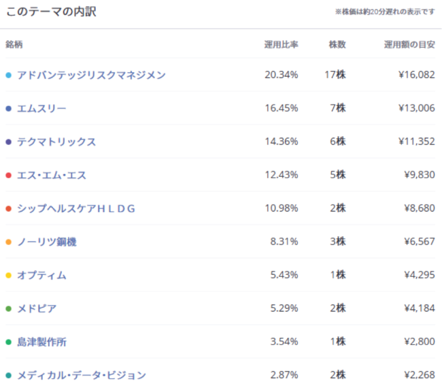Open the 島津製作所 stock link
Image resolution: width=442 pixels, height=387 pixels.
[x=41, y=341]
